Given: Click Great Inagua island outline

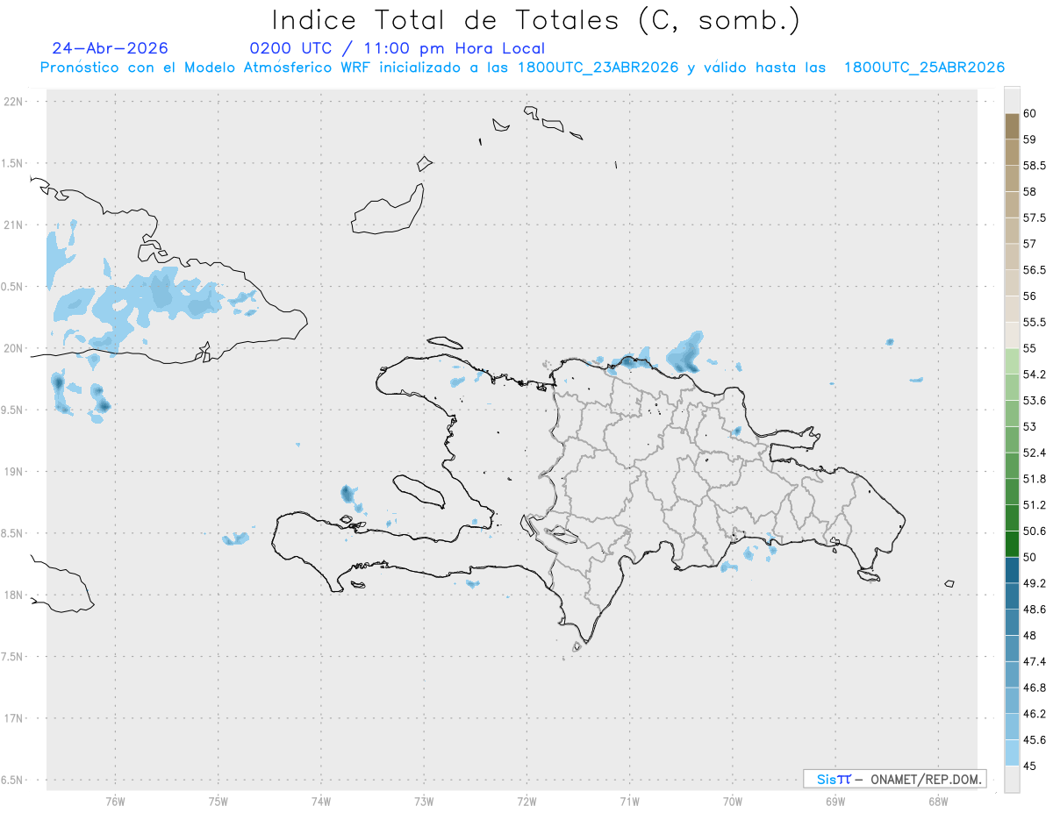Looking at the screenshot, I should click(x=388, y=209).
